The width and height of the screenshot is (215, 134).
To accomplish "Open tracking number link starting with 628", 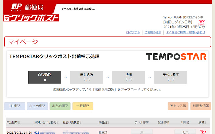I will coord(44,133).
